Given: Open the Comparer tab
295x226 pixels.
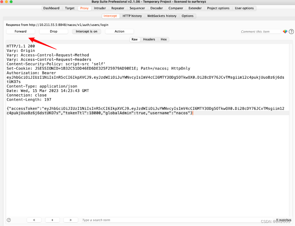Looking at the screenshot, I should pyautogui.click(x=176, y=8).
